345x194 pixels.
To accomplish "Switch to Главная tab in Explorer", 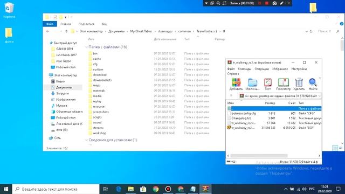I will point(66,24).
